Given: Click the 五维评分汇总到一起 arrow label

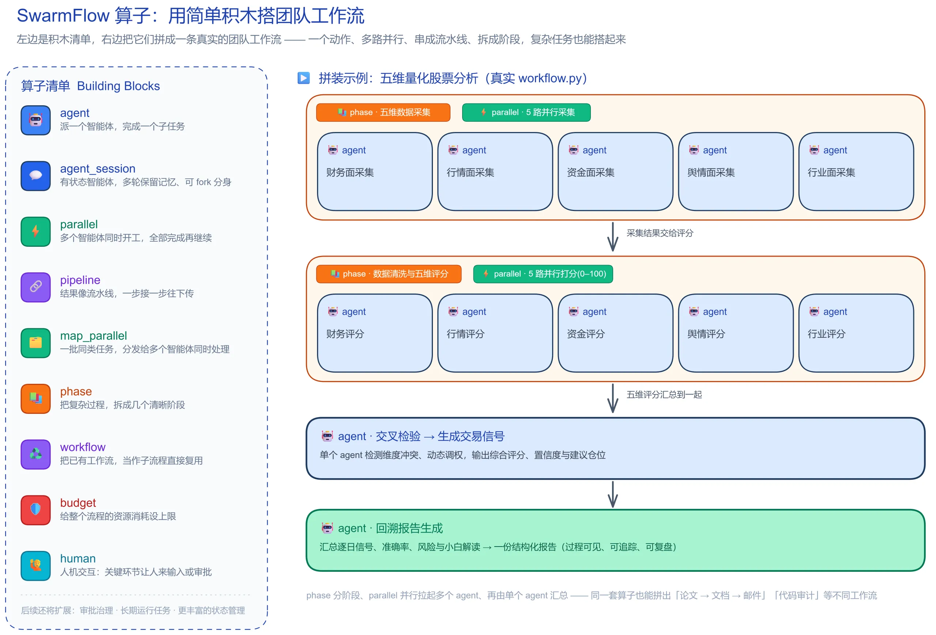Looking at the screenshot, I should pyautogui.click(x=664, y=394).
